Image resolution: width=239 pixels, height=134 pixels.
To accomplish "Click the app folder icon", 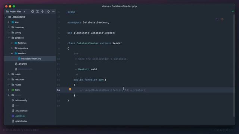I will point(13,22).
